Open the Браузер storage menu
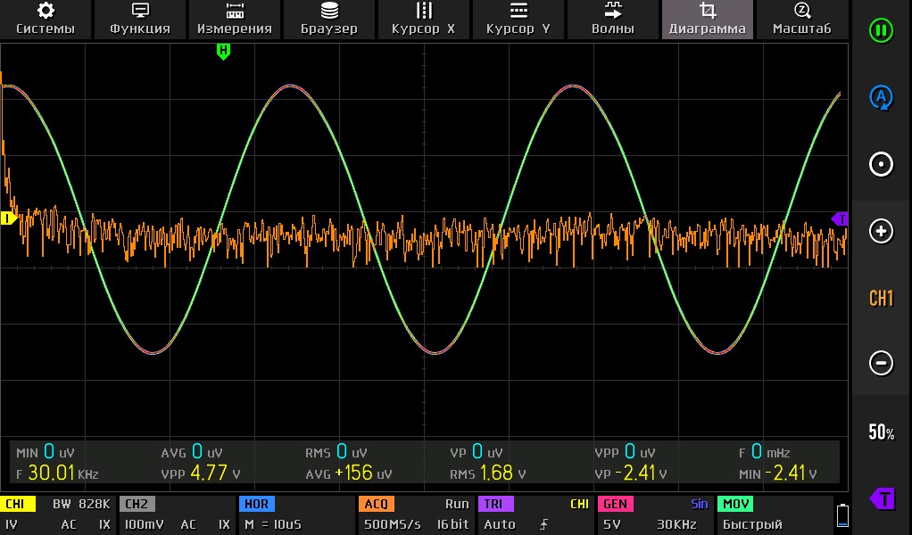The height and width of the screenshot is (535, 912). [329, 19]
